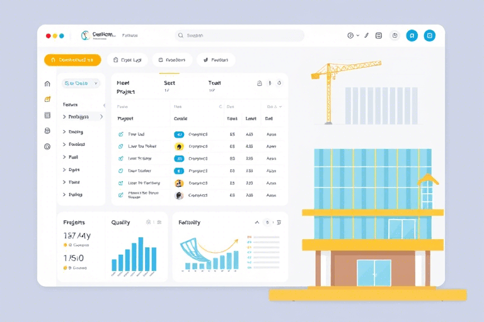Click the orange primary button at top left
This screenshot has height=322, width=484.
coord(72,60)
